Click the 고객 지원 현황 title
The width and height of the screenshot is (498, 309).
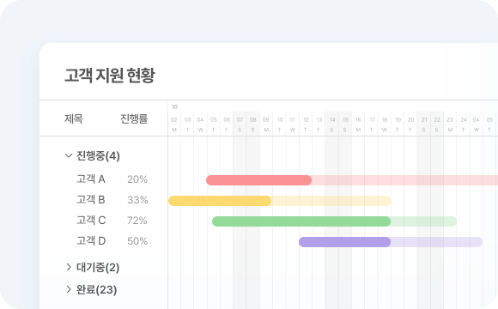point(110,76)
